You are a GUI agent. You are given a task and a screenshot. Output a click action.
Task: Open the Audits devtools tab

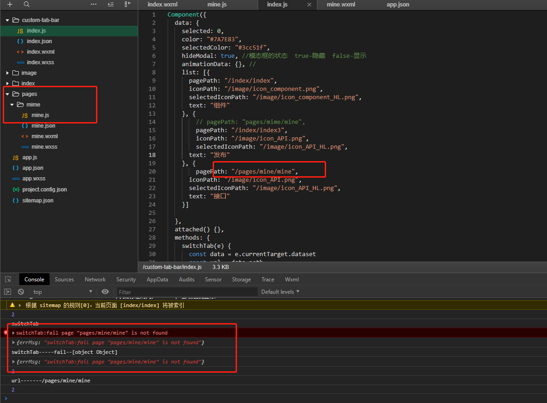coord(186,280)
